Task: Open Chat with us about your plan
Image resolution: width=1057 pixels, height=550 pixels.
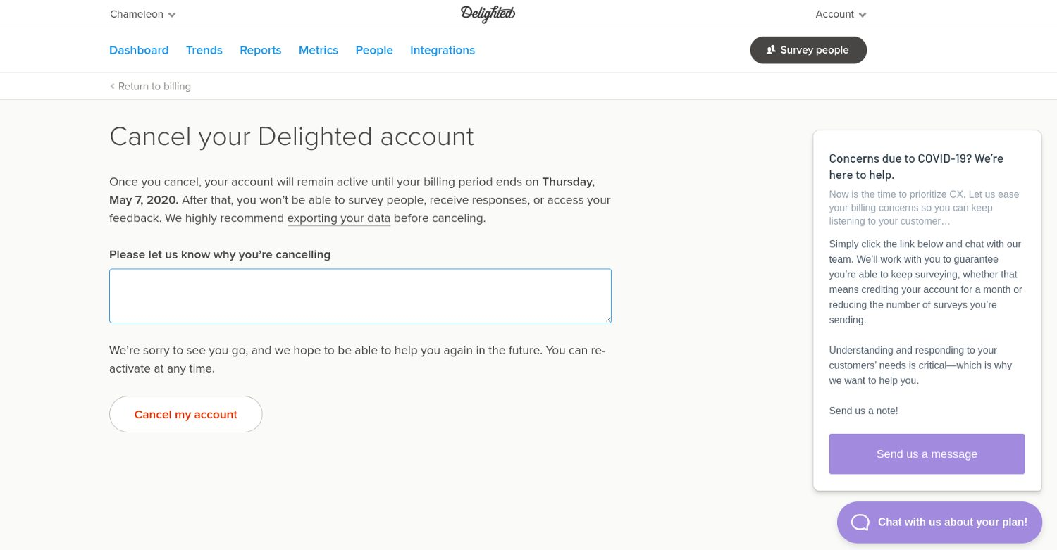Action: (x=952, y=522)
